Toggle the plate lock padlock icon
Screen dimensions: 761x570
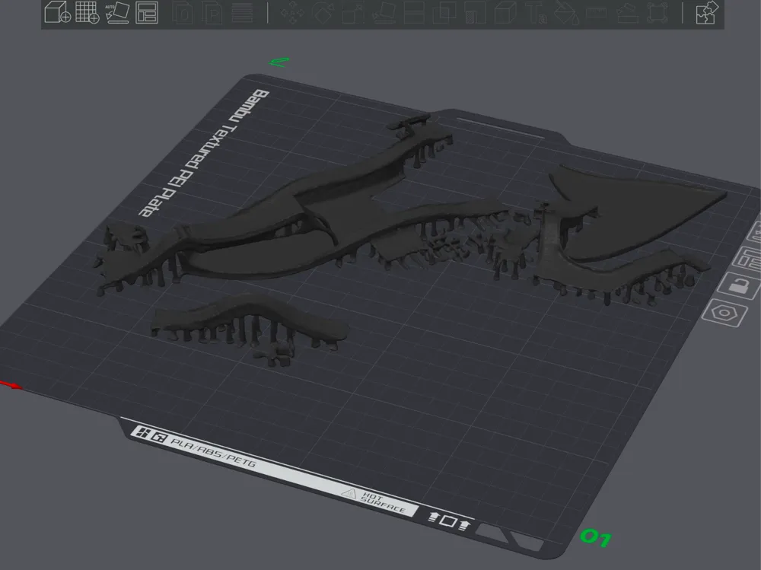click(740, 286)
